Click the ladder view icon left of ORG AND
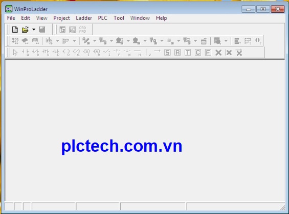 point(73,30)
